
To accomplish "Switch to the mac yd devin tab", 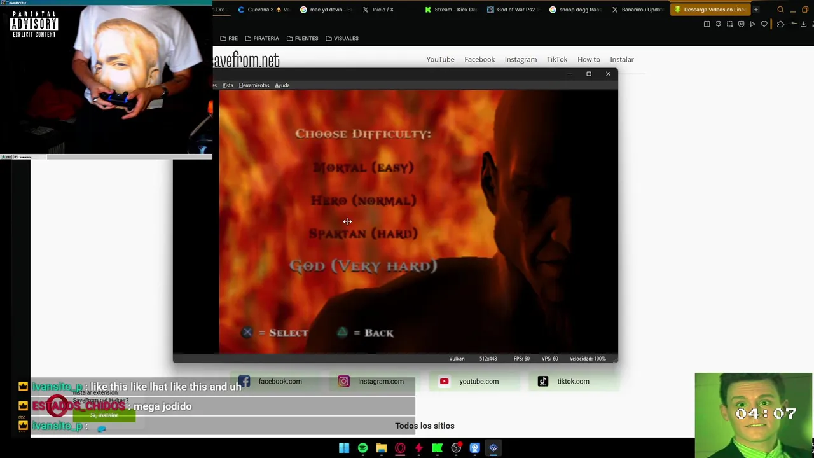I will (x=326, y=10).
